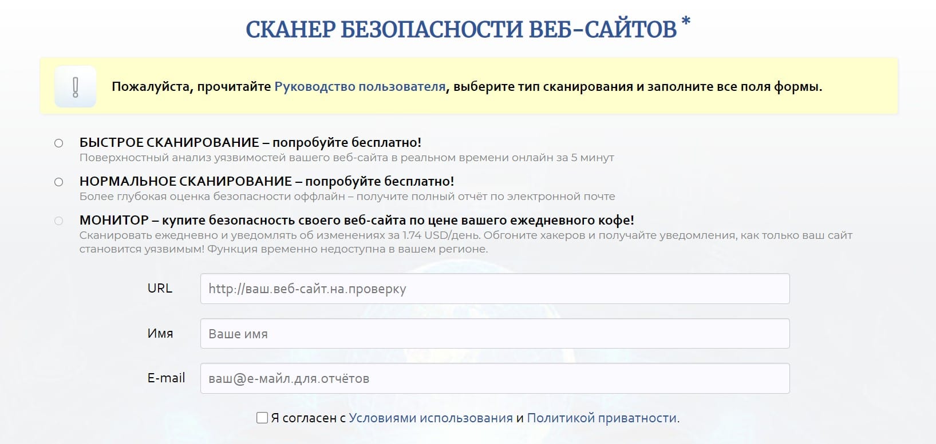Screen dimensions: 936x444
Task: Focus the E-mail for reports input field
Action: [495, 378]
